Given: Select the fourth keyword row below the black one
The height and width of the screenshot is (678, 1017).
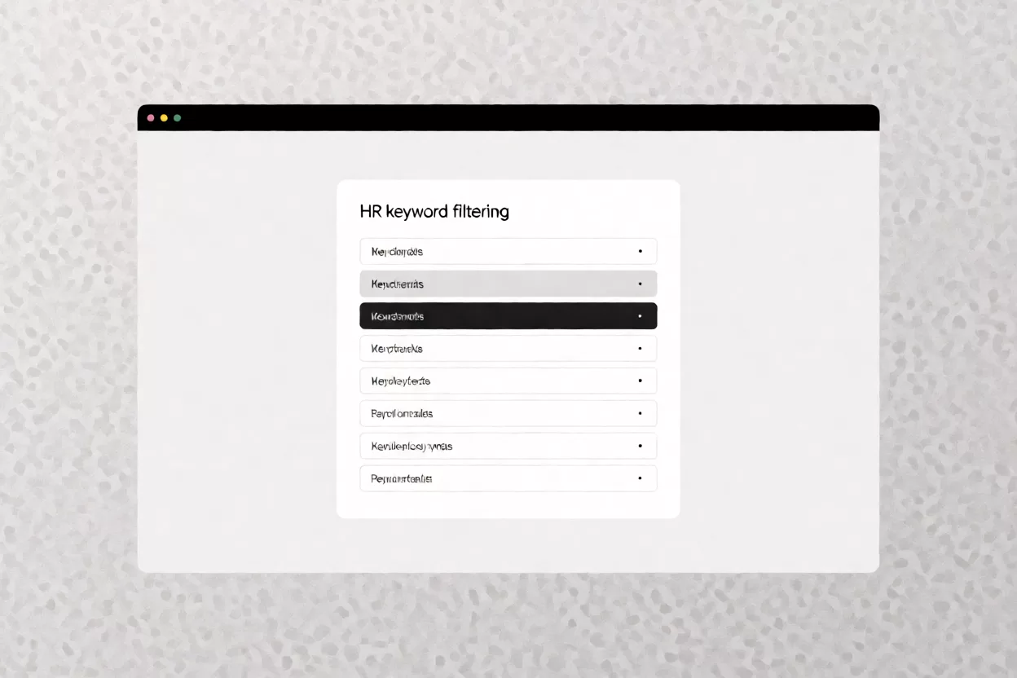Looking at the screenshot, I should point(508,349).
